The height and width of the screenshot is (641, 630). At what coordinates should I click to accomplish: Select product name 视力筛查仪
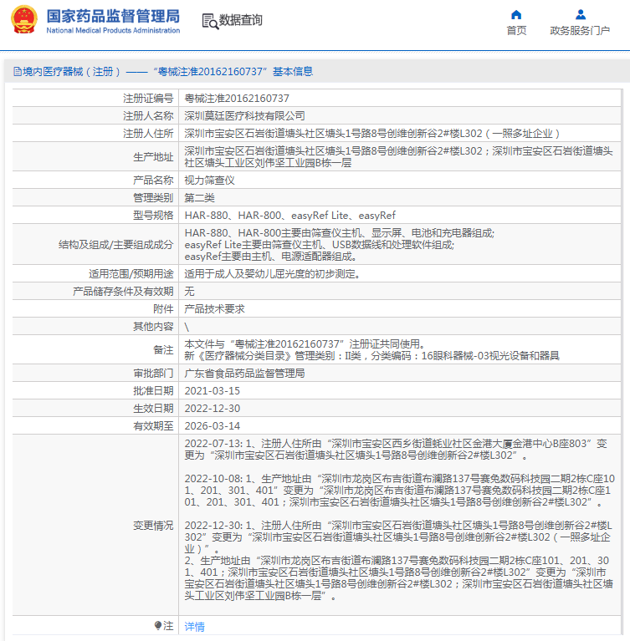point(209,181)
